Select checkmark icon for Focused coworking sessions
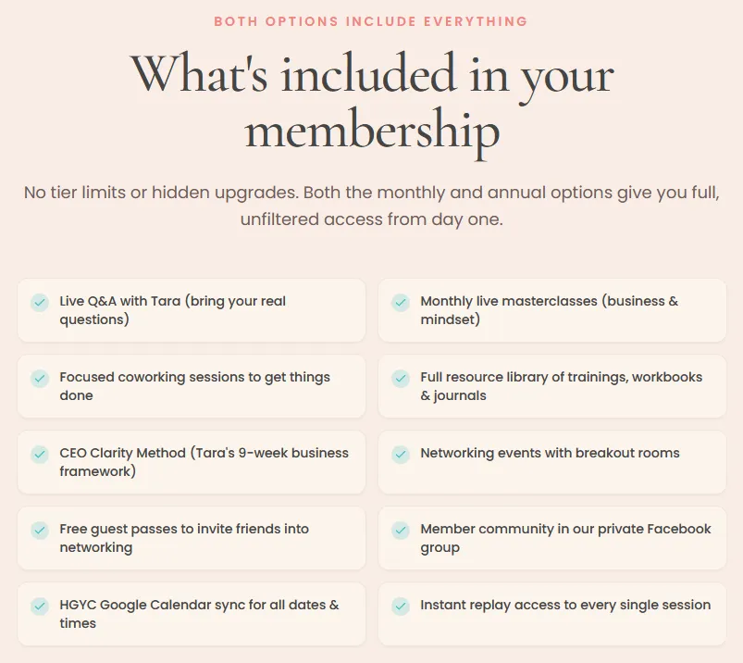Image resolution: width=743 pixels, height=663 pixels. click(x=40, y=378)
